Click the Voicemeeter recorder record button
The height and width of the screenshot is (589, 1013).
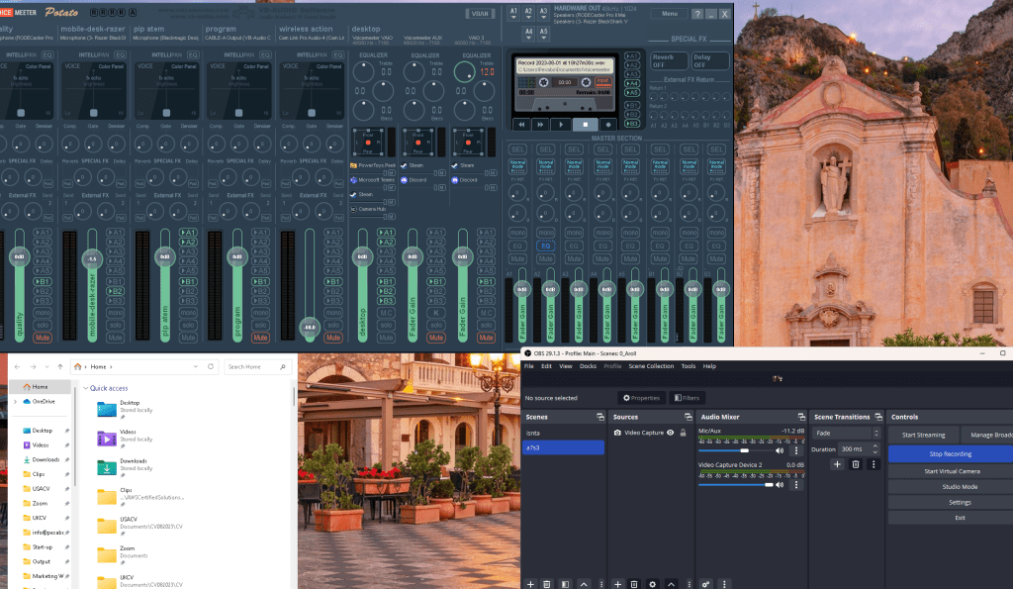[x=608, y=124]
